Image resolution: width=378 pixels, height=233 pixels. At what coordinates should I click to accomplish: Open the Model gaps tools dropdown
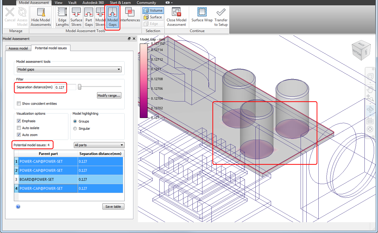coord(69,69)
